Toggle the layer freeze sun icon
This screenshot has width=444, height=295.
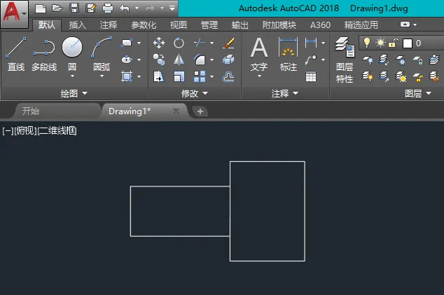pos(380,43)
